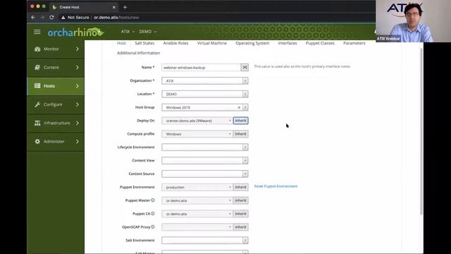Open the Host Group dropdown arrow
Screen dimensions: 451x254
point(245,107)
